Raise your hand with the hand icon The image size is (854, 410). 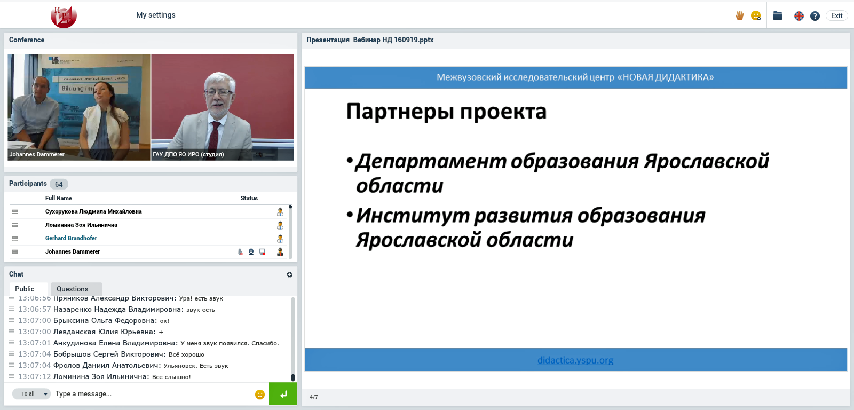740,15
